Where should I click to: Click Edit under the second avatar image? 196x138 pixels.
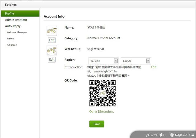click(52, 59)
